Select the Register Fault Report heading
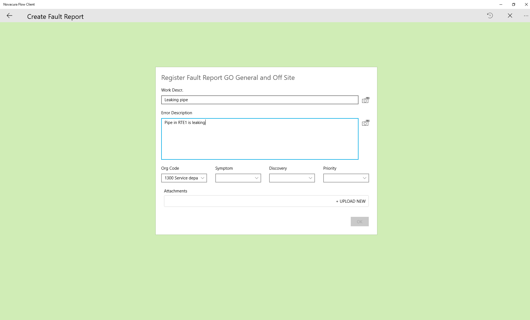The width and height of the screenshot is (530, 320). pyautogui.click(x=228, y=78)
